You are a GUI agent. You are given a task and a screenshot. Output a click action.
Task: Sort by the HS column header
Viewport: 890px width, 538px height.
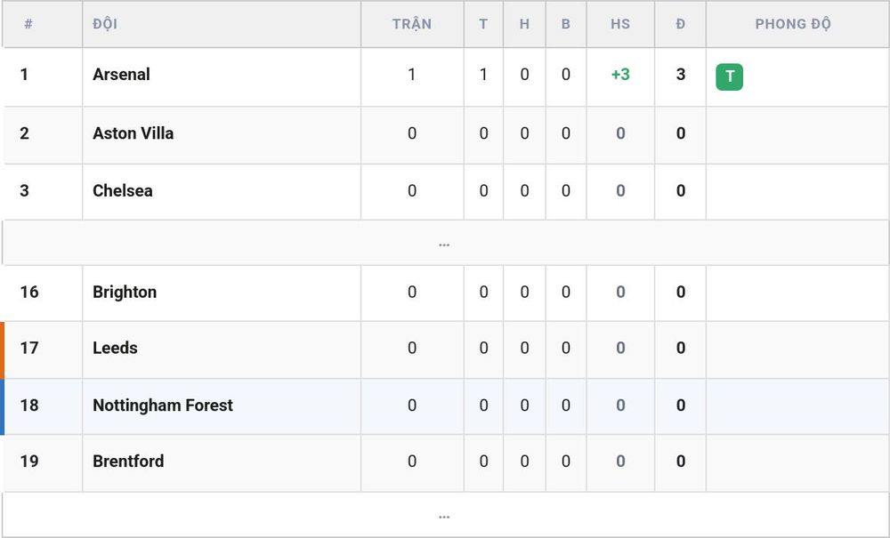pyautogui.click(x=620, y=24)
